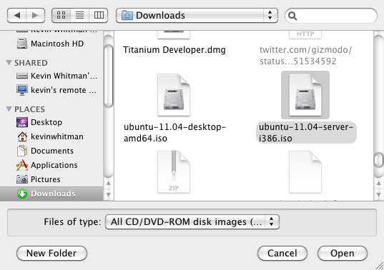Open Pictures in the sidebar

[x=51, y=179]
